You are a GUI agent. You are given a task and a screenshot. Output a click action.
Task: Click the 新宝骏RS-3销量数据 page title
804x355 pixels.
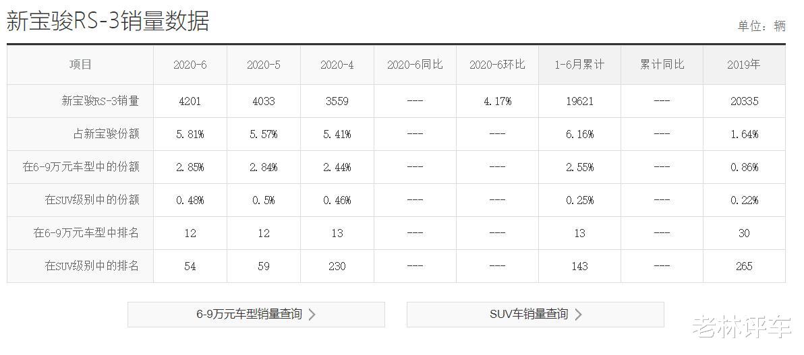(x=108, y=22)
